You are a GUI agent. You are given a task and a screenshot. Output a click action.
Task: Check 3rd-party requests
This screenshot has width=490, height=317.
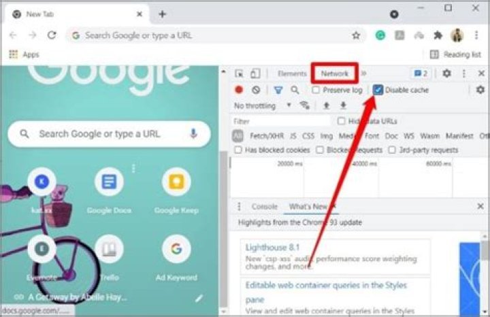392,150
